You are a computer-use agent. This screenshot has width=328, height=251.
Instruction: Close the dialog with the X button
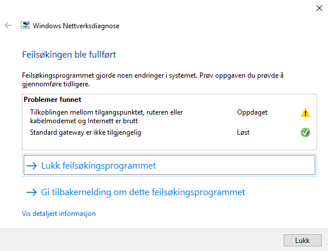(319, 8)
